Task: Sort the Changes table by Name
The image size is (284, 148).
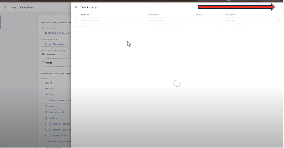Action: [x=48, y=83]
